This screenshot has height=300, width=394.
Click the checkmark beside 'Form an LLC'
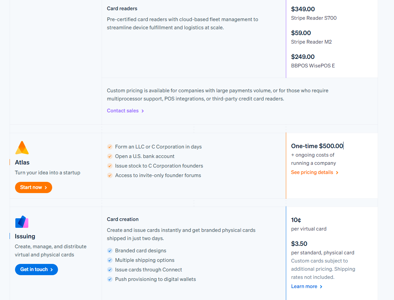[110, 146]
